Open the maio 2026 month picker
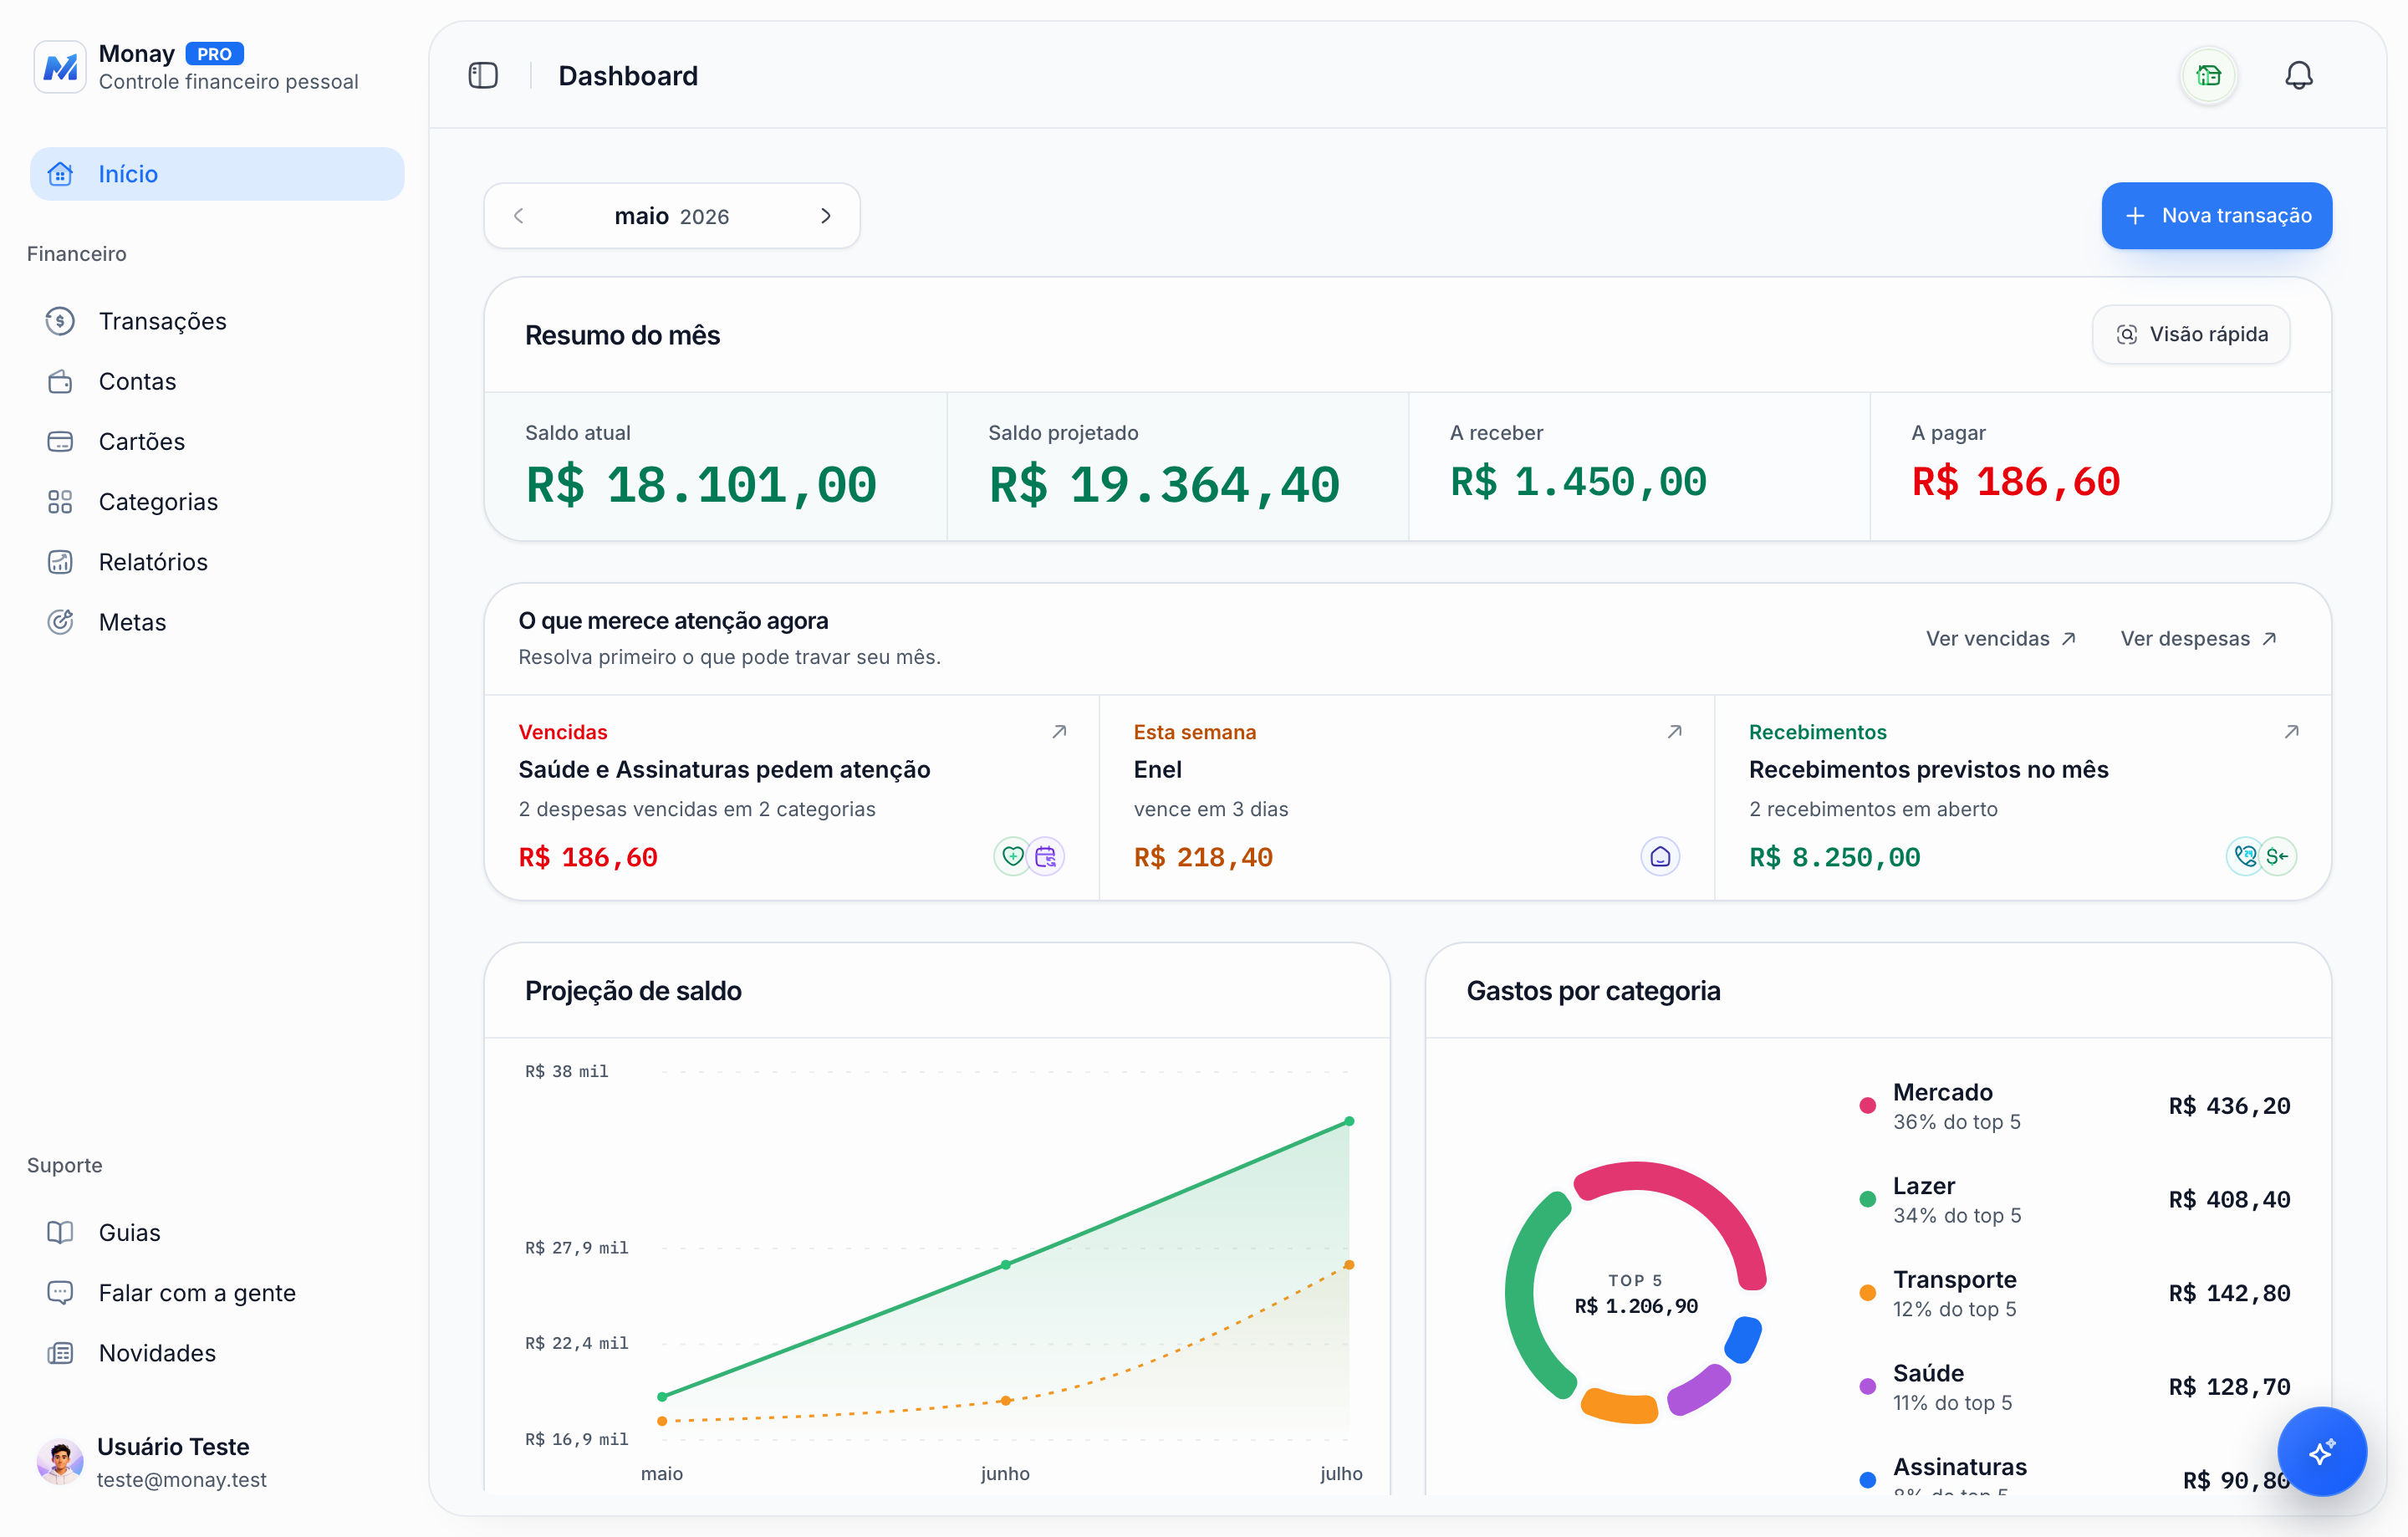The image size is (2408, 1537). click(x=671, y=216)
